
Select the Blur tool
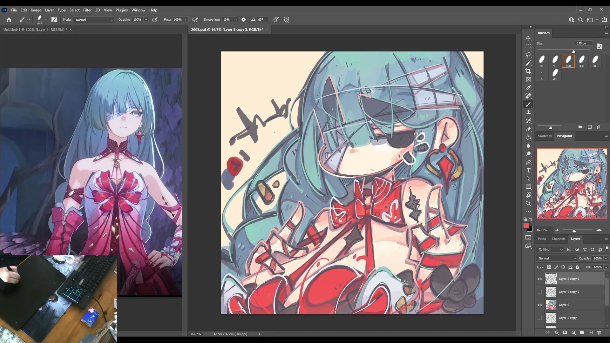pos(528,145)
